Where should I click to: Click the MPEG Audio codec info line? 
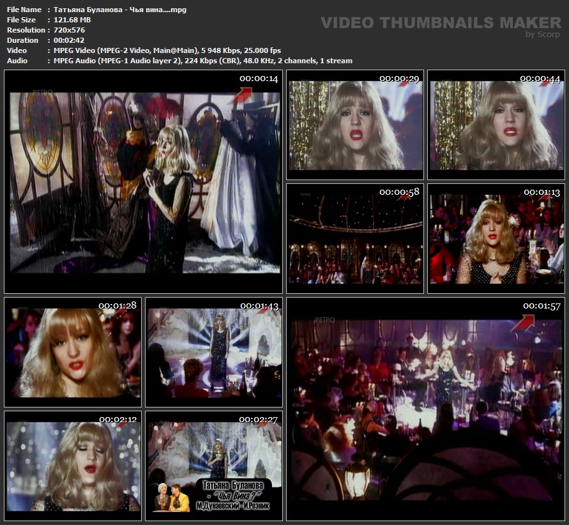(203, 61)
